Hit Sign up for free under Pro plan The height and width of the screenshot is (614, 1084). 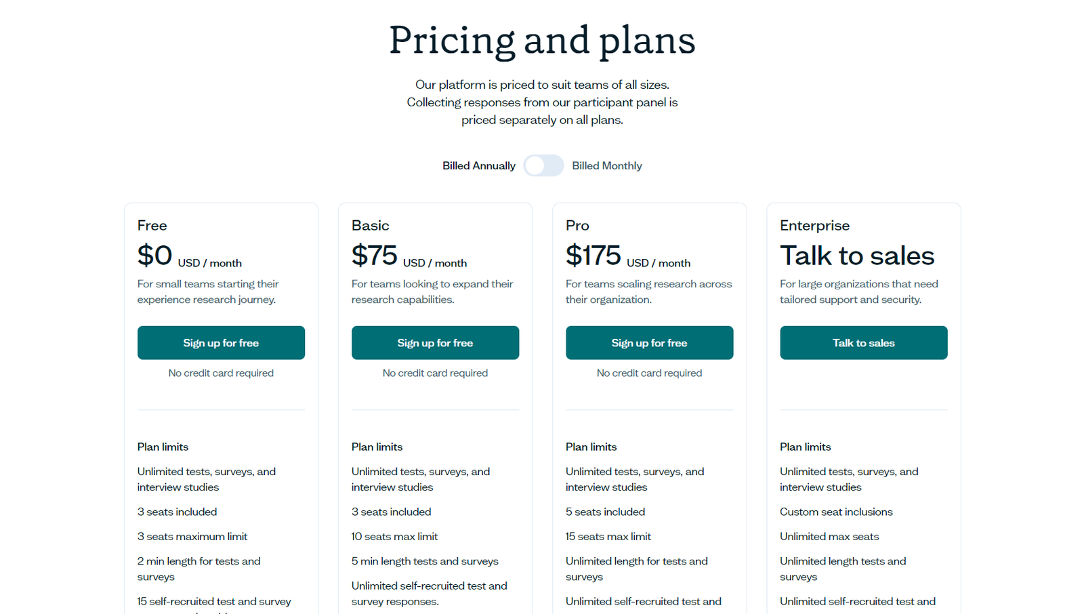point(649,343)
